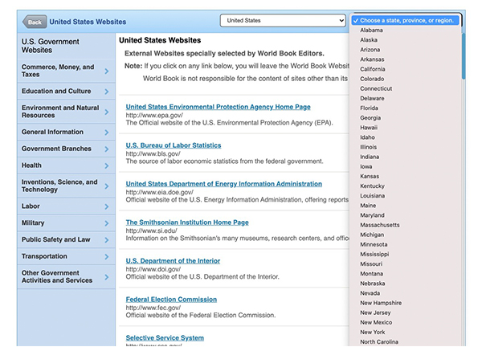The image size is (482, 347).
Task: Open The Smithsonian Institution Home Page link
Action: [x=187, y=222]
